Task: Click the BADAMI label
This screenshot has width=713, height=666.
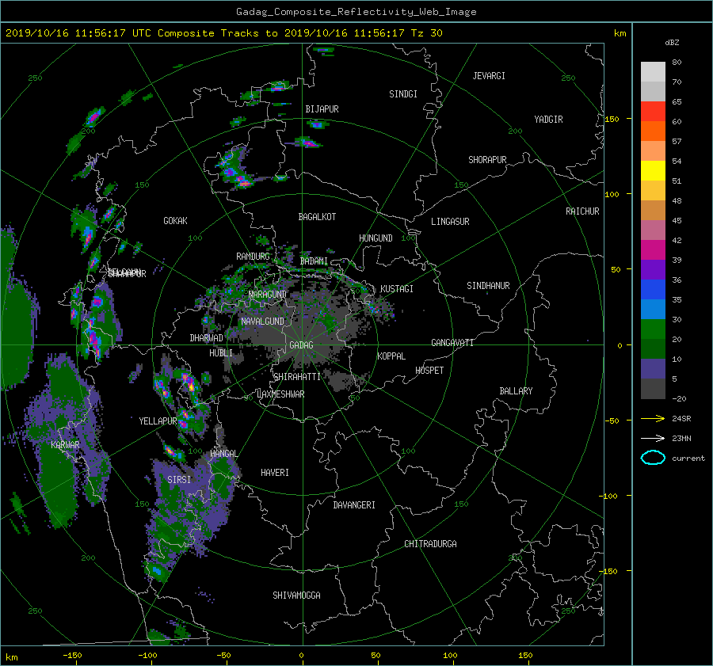Action: click(314, 261)
